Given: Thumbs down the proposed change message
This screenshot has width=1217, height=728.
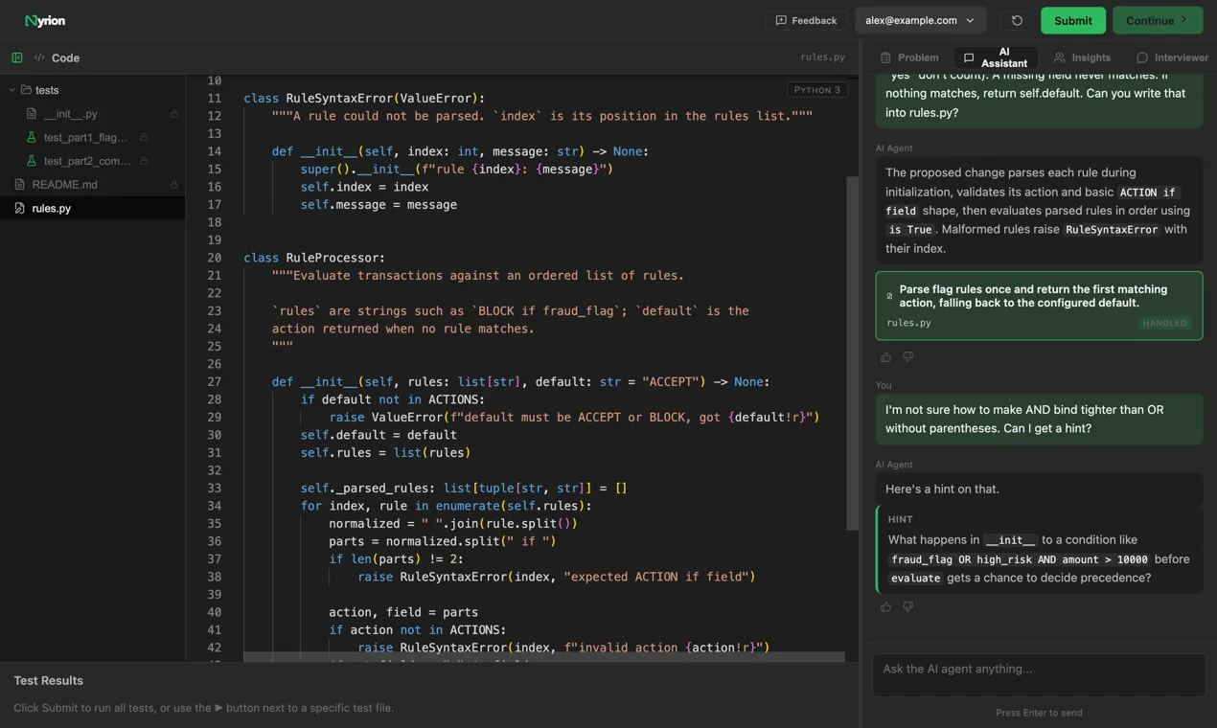Looking at the screenshot, I should [907, 356].
